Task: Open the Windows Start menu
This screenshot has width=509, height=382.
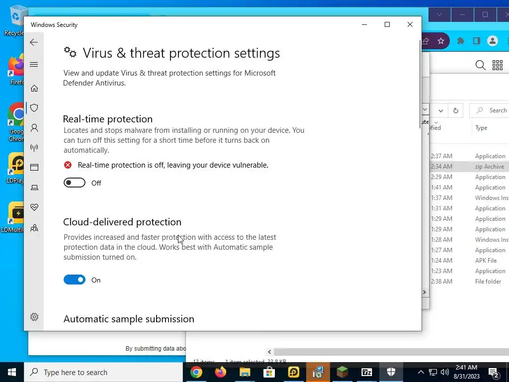Action: (x=12, y=372)
